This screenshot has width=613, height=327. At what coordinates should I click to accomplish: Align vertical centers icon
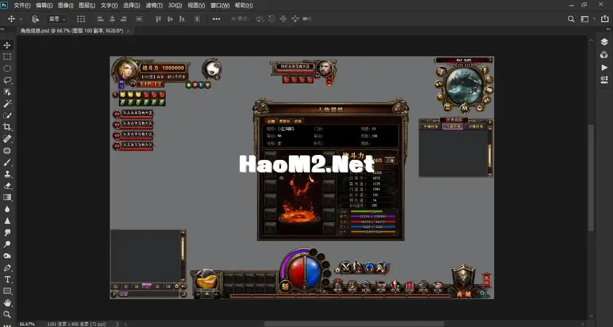click(170, 19)
